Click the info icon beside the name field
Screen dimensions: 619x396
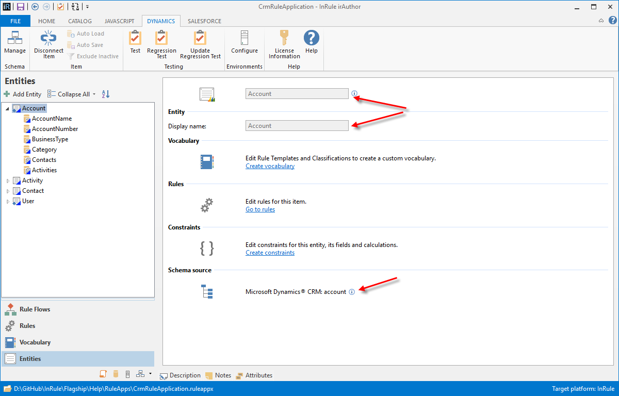point(354,94)
